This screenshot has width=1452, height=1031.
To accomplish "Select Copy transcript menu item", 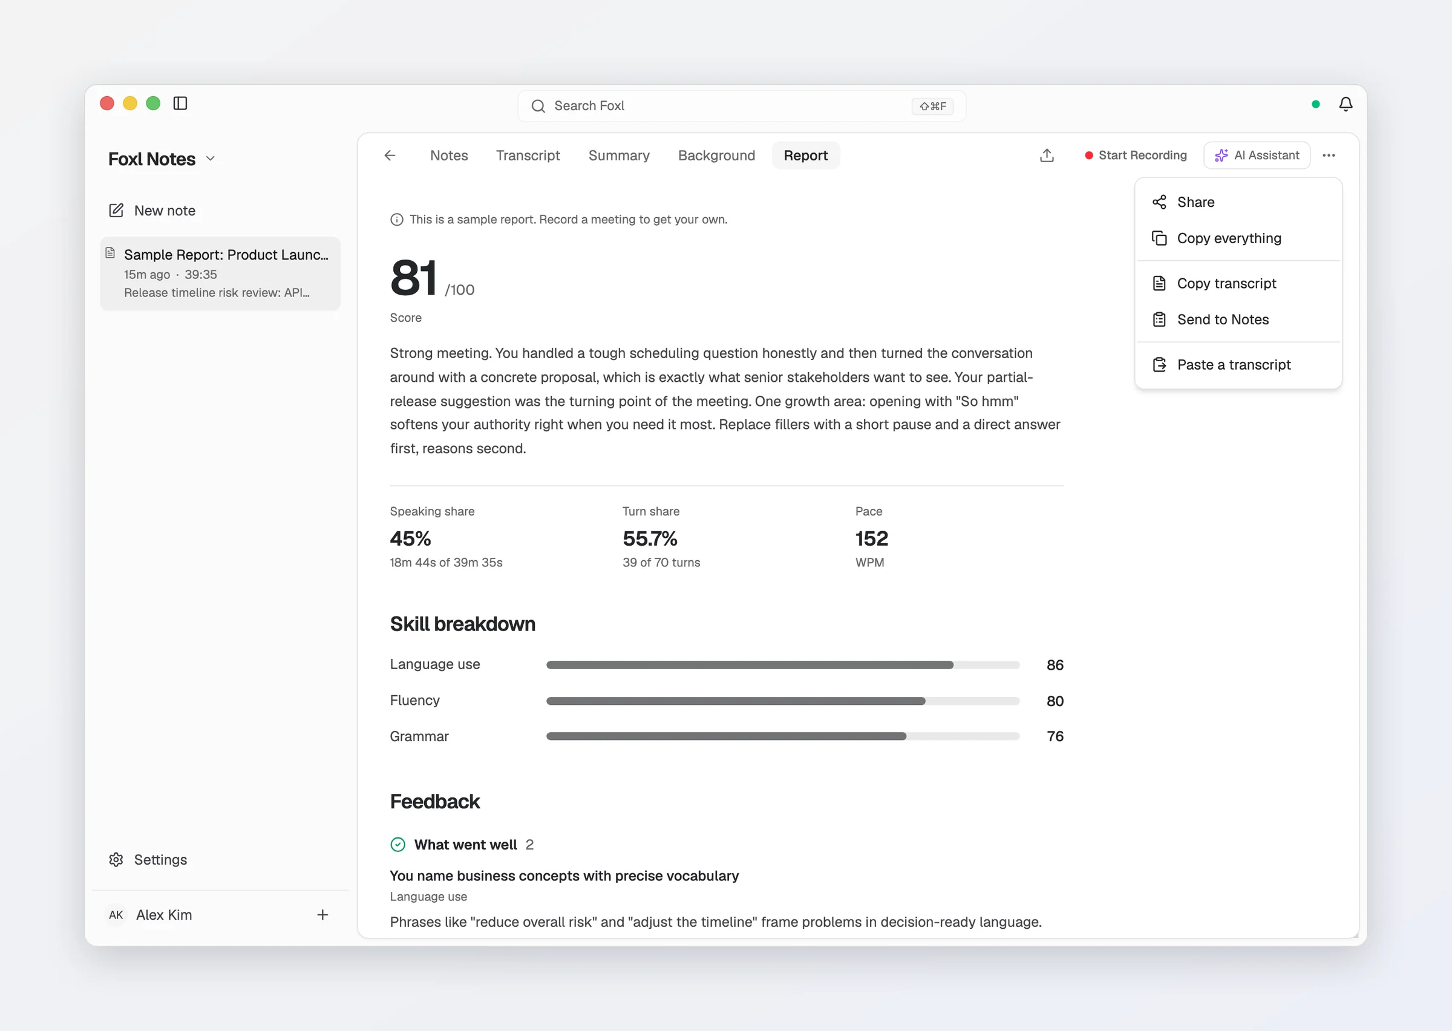I will point(1238,283).
